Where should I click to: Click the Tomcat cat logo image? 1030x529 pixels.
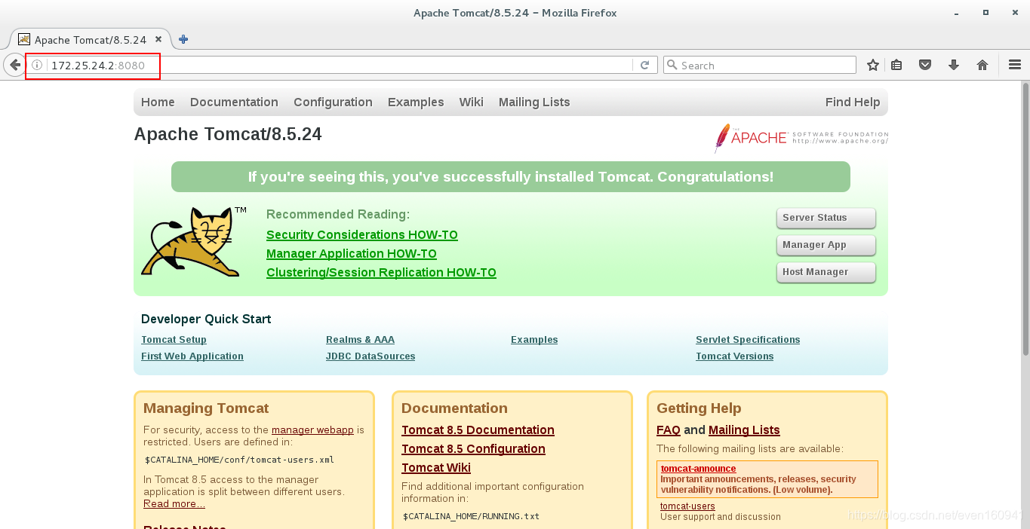194,241
